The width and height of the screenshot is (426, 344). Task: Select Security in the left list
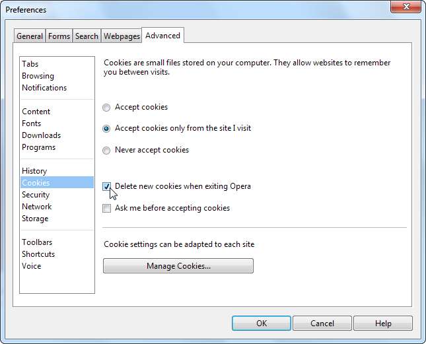coord(36,195)
